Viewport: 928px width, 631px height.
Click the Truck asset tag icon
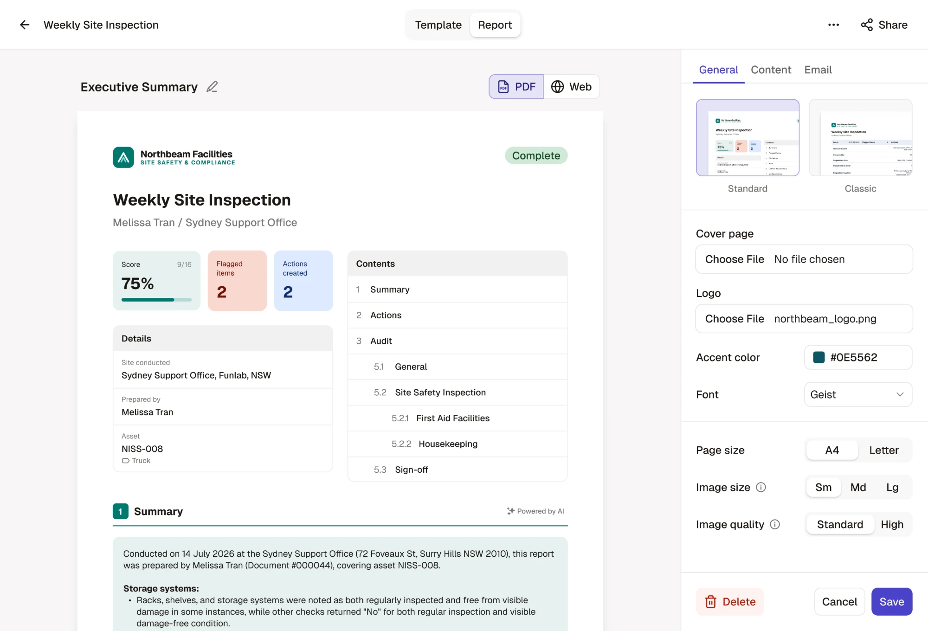pyautogui.click(x=126, y=461)
